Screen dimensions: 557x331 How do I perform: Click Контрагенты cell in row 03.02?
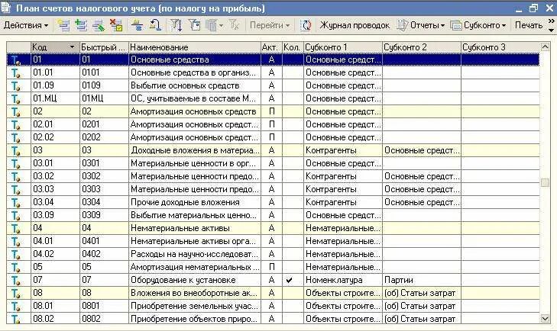coord(343,176)
